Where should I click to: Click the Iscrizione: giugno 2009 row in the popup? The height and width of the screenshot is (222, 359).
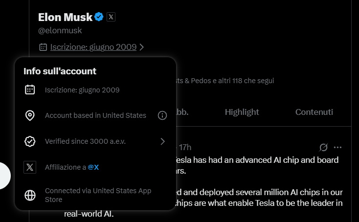pyautogui.click(x=82, y=90)
